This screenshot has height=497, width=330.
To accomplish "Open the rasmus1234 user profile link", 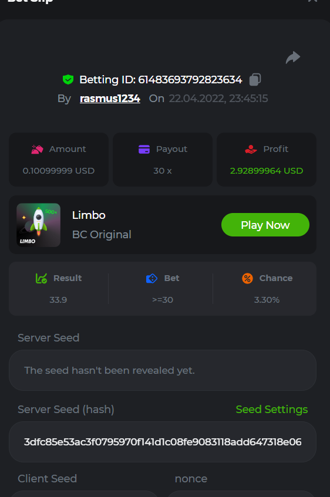I will [110, 99].
